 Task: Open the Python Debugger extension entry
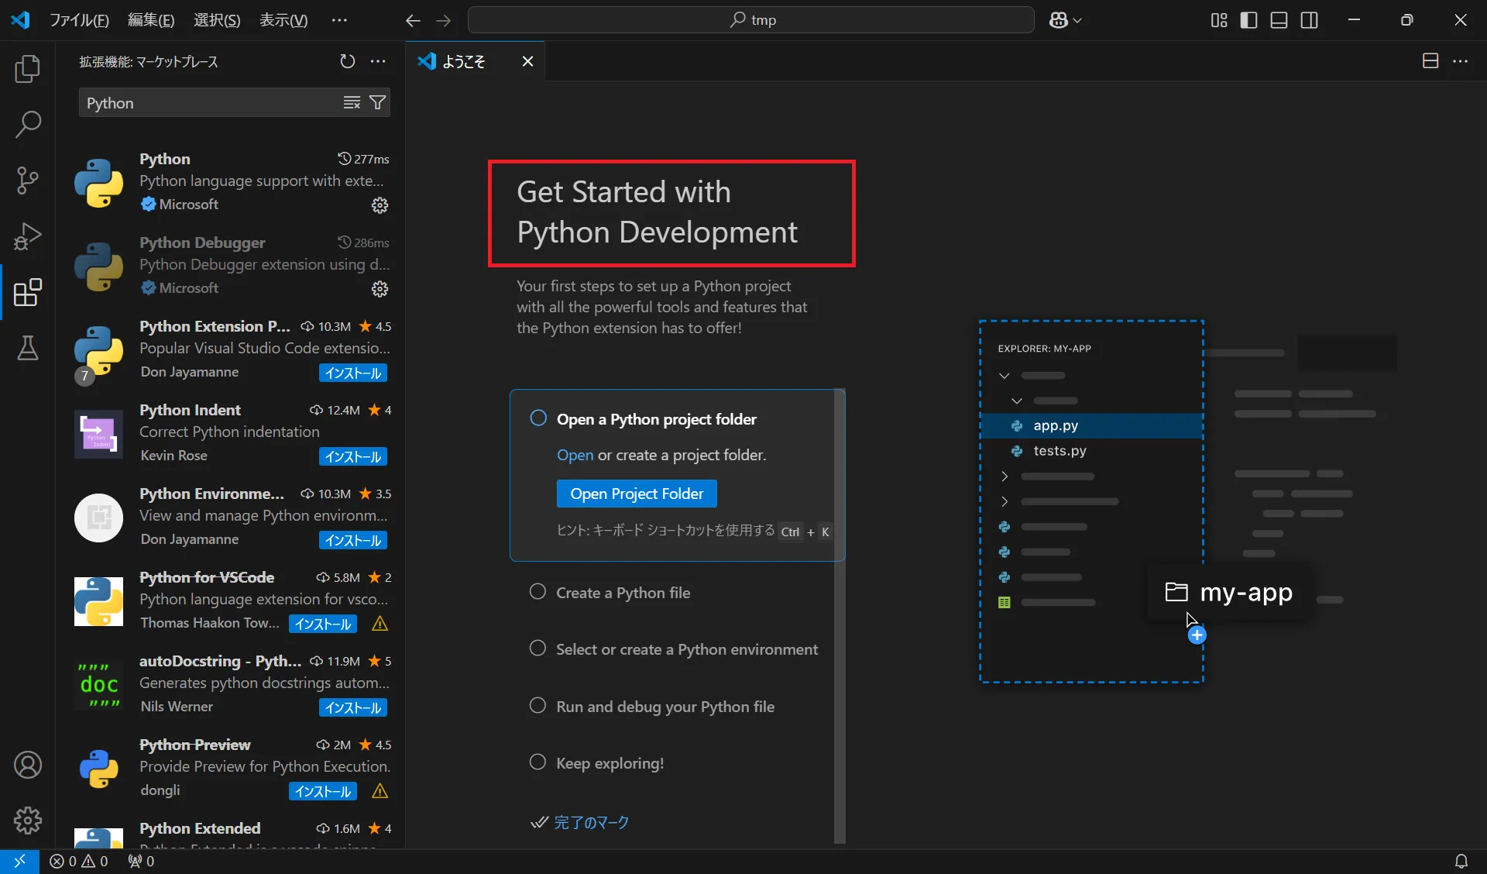point(231,265)
